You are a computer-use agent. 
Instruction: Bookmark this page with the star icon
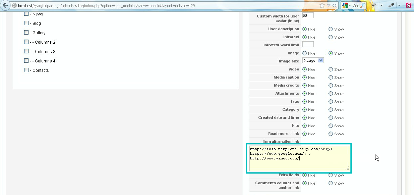322,5
